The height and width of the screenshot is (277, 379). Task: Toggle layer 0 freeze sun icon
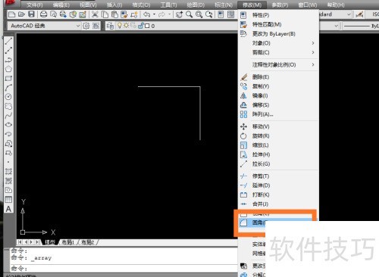pyautogui.click(x=126, y=26)
